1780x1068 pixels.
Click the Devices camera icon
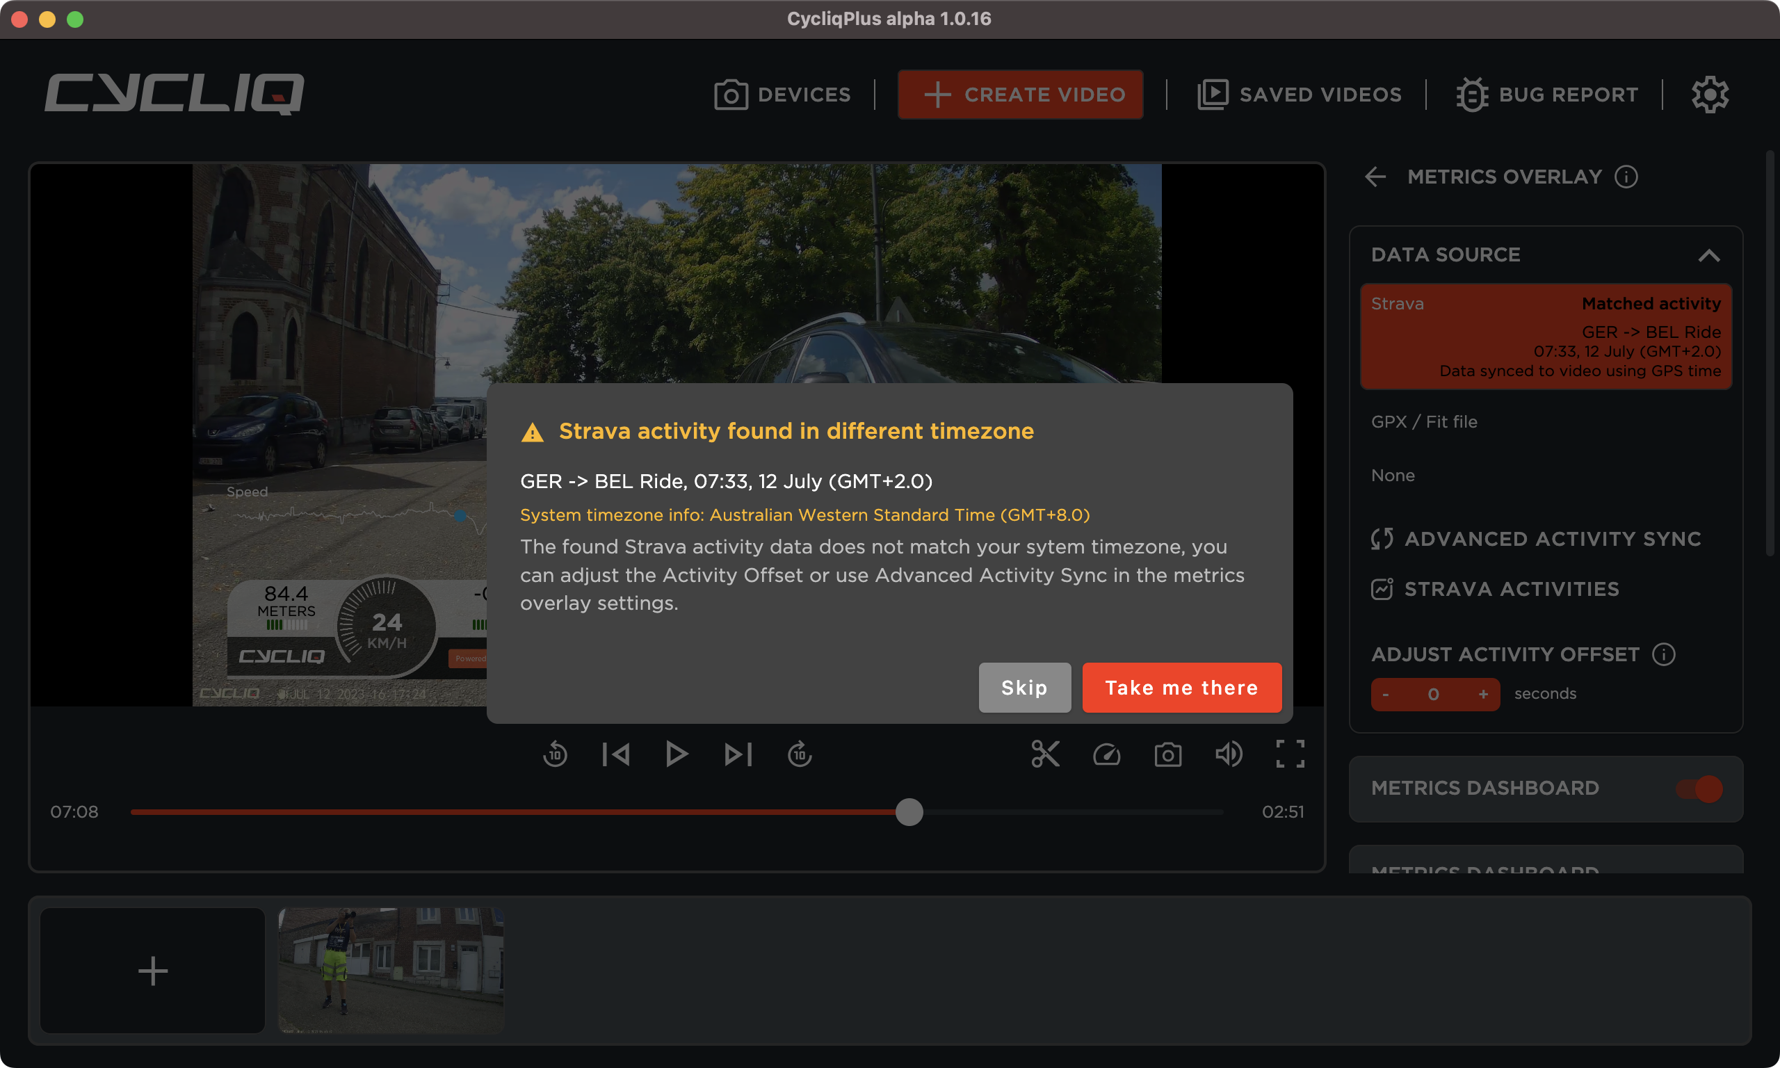point(731,95)
